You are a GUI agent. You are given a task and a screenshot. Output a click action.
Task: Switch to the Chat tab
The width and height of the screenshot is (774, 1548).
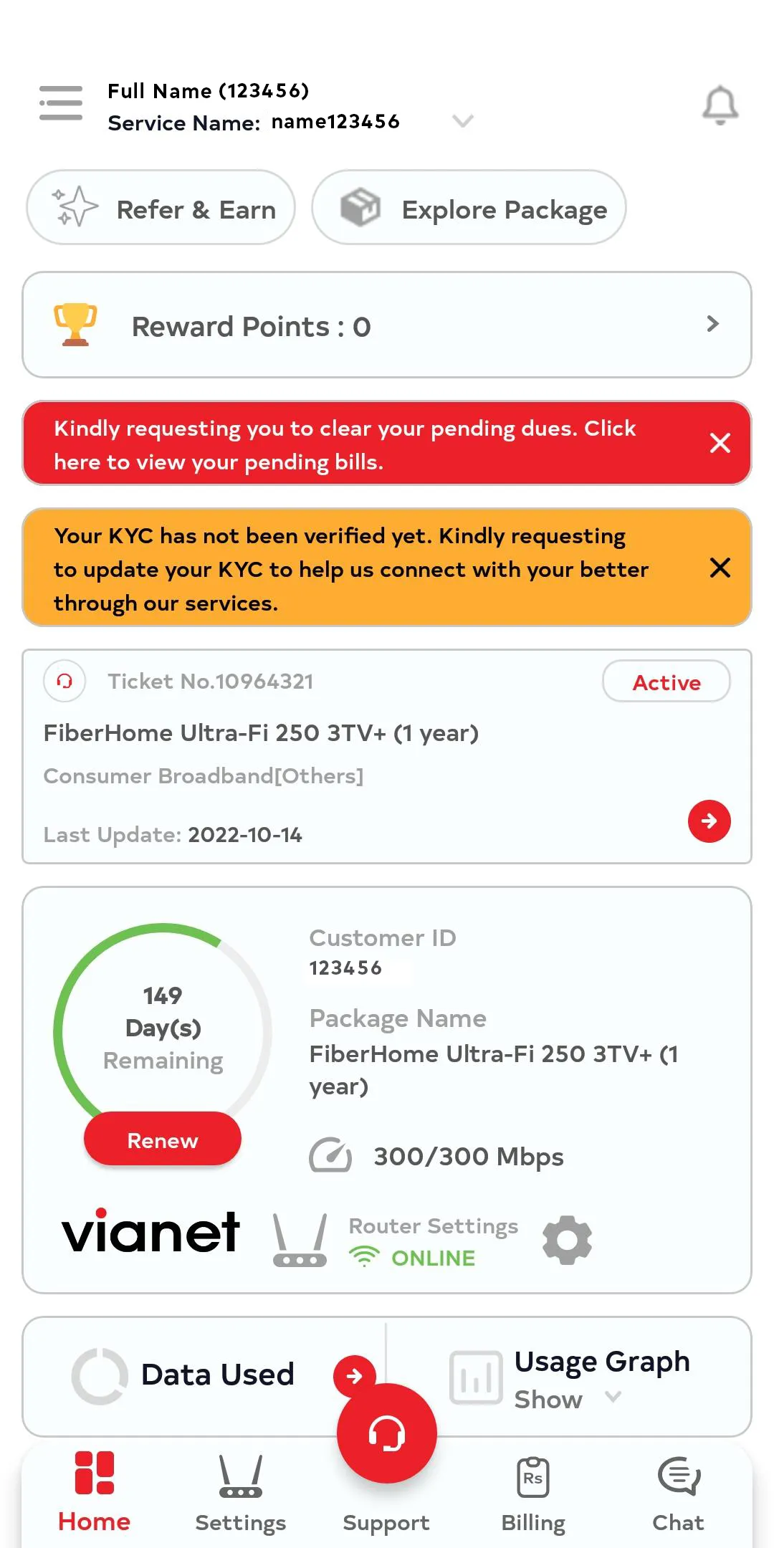click(678, 1493)
